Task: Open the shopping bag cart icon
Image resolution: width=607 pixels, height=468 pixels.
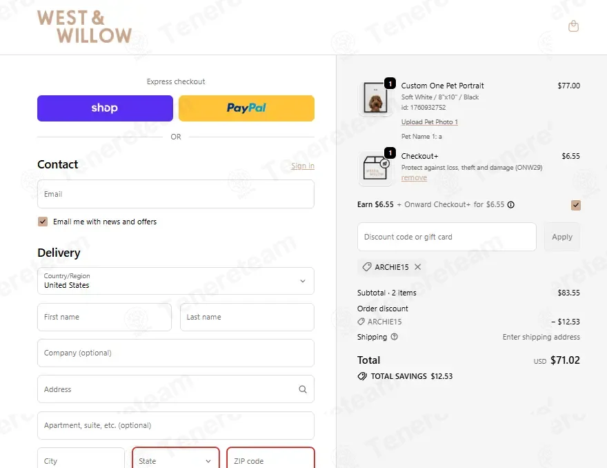Action: coord(573,26)
